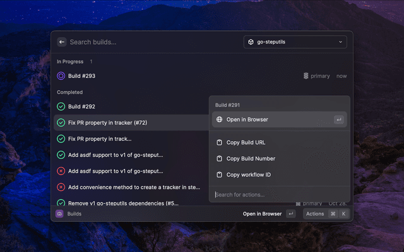Choose Copy Build URL from actions menu
Viewport: 404px width, 252px height.
246,142
